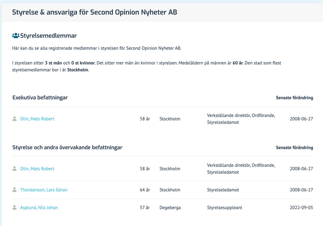Click person icon beside Olin in Exekutiva befattningar

point(15,119)
